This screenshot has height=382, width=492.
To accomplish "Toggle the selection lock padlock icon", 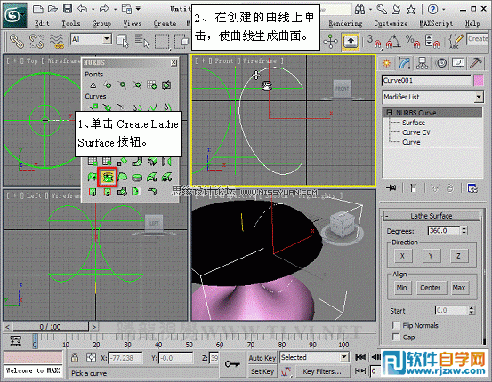I will pyautogui.click(x=75, y=357).
